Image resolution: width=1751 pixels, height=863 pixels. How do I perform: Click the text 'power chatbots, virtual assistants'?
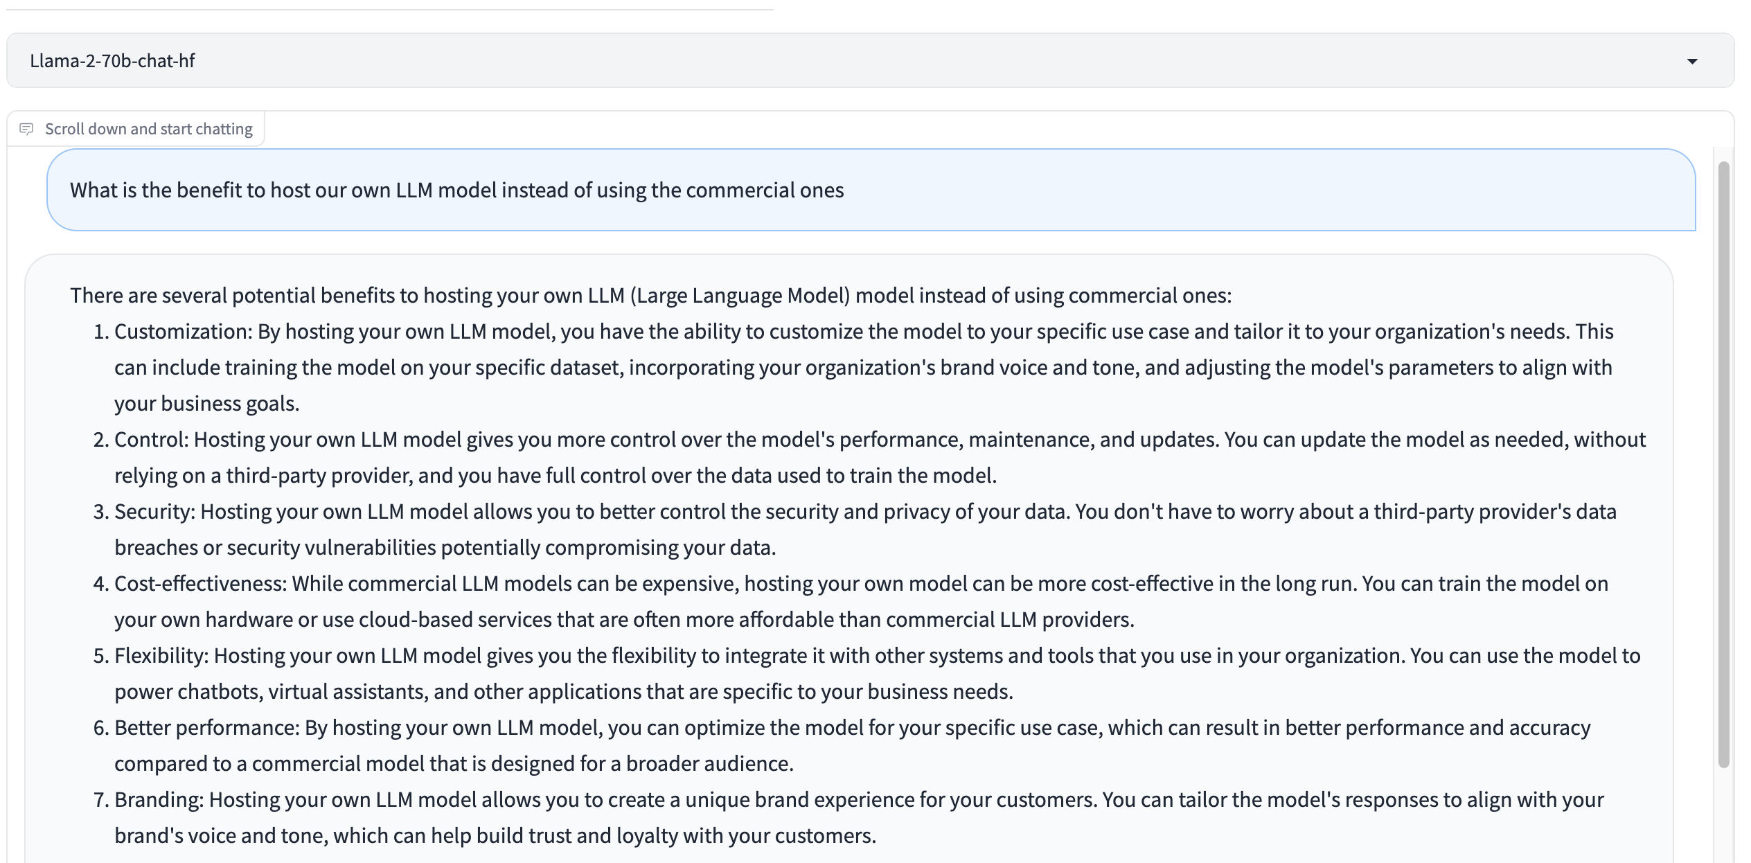tap(270, 692)
